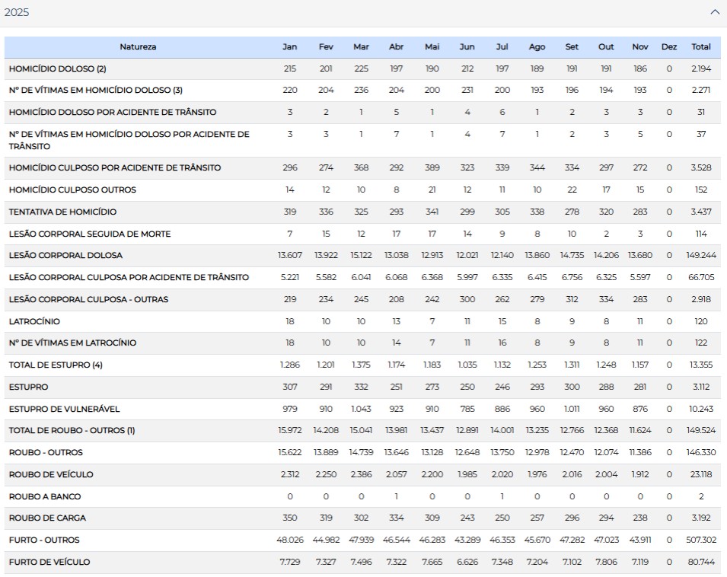
Task: Click the TENTATIVA DE HOMICÍDIO row label
Action: coord(62,212)
